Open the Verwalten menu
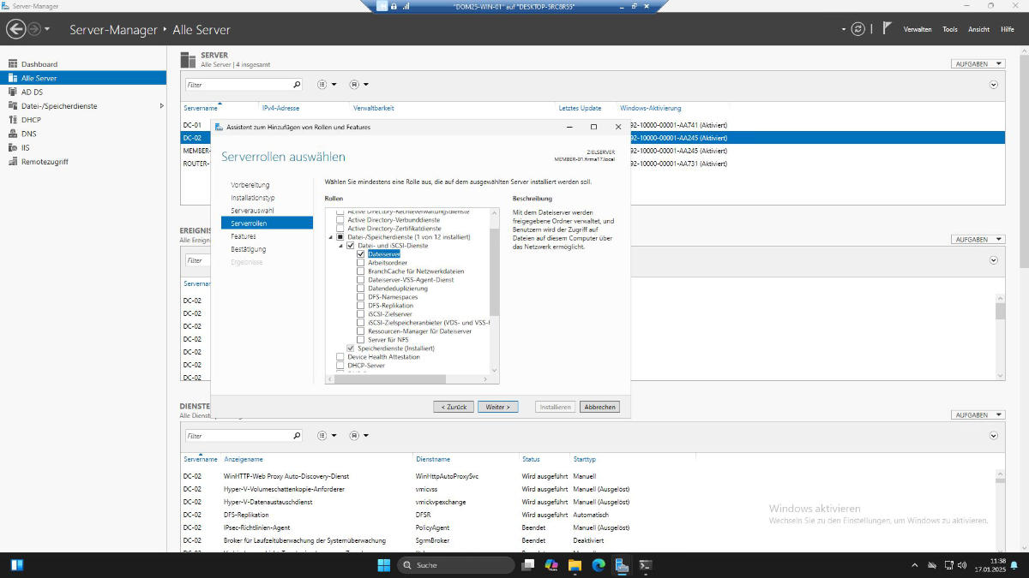 [918, 29]
